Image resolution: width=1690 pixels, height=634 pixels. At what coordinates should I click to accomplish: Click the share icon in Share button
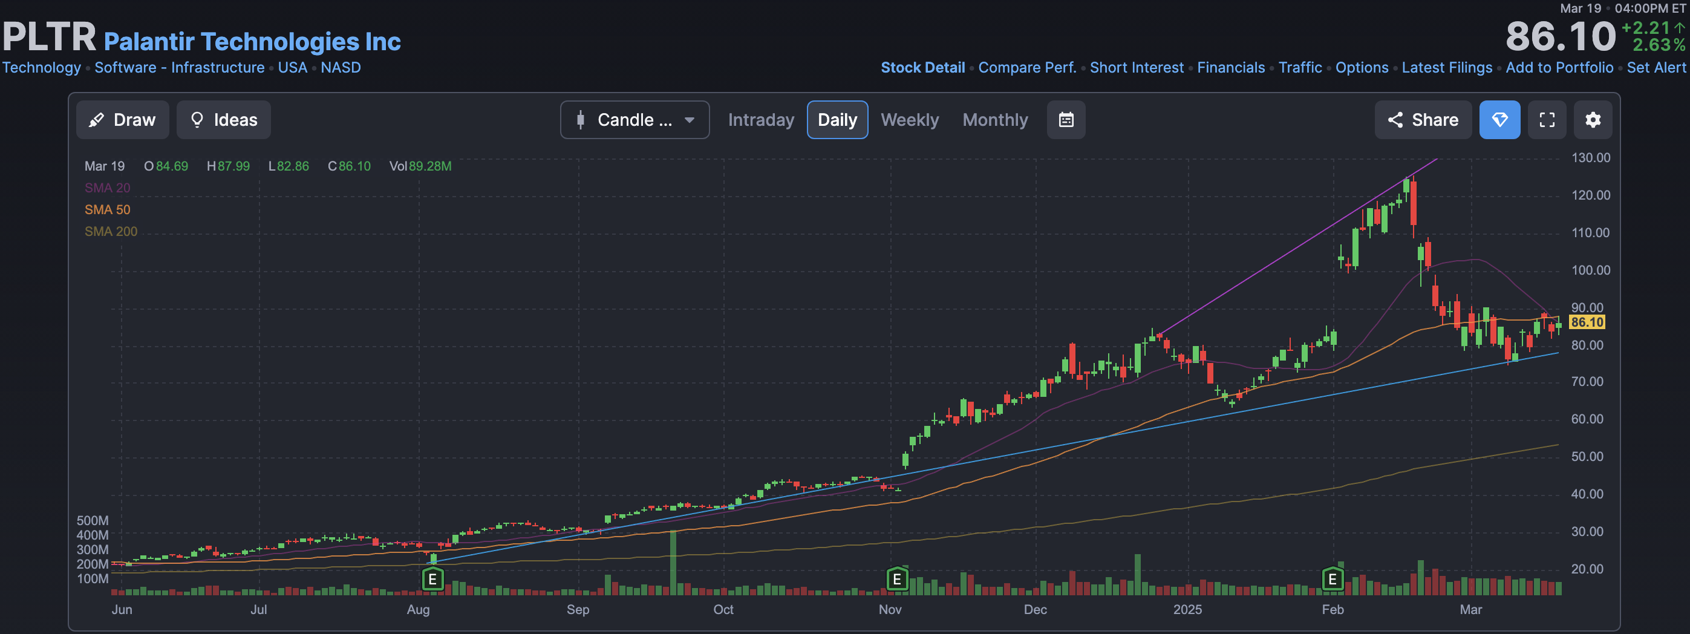[x=1395, y=119]
